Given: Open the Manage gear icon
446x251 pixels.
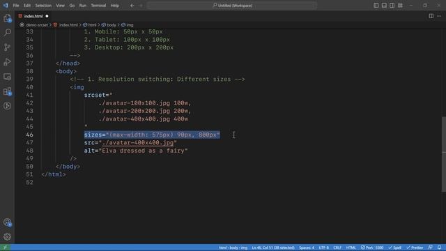Looking at the screenshot, I should 8,236.
